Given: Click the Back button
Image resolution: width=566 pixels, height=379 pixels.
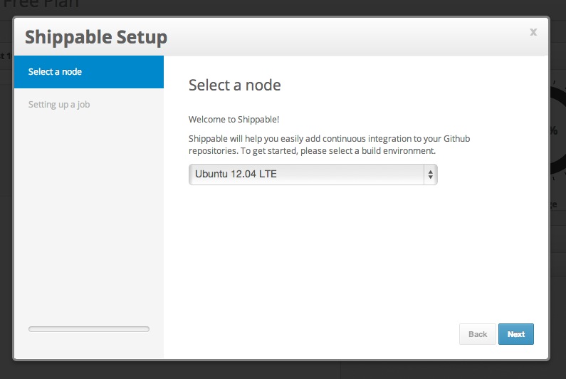Looking at the screenshot, I should (x=478, y=334).
